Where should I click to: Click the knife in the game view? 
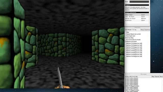[x=60, y=78]
